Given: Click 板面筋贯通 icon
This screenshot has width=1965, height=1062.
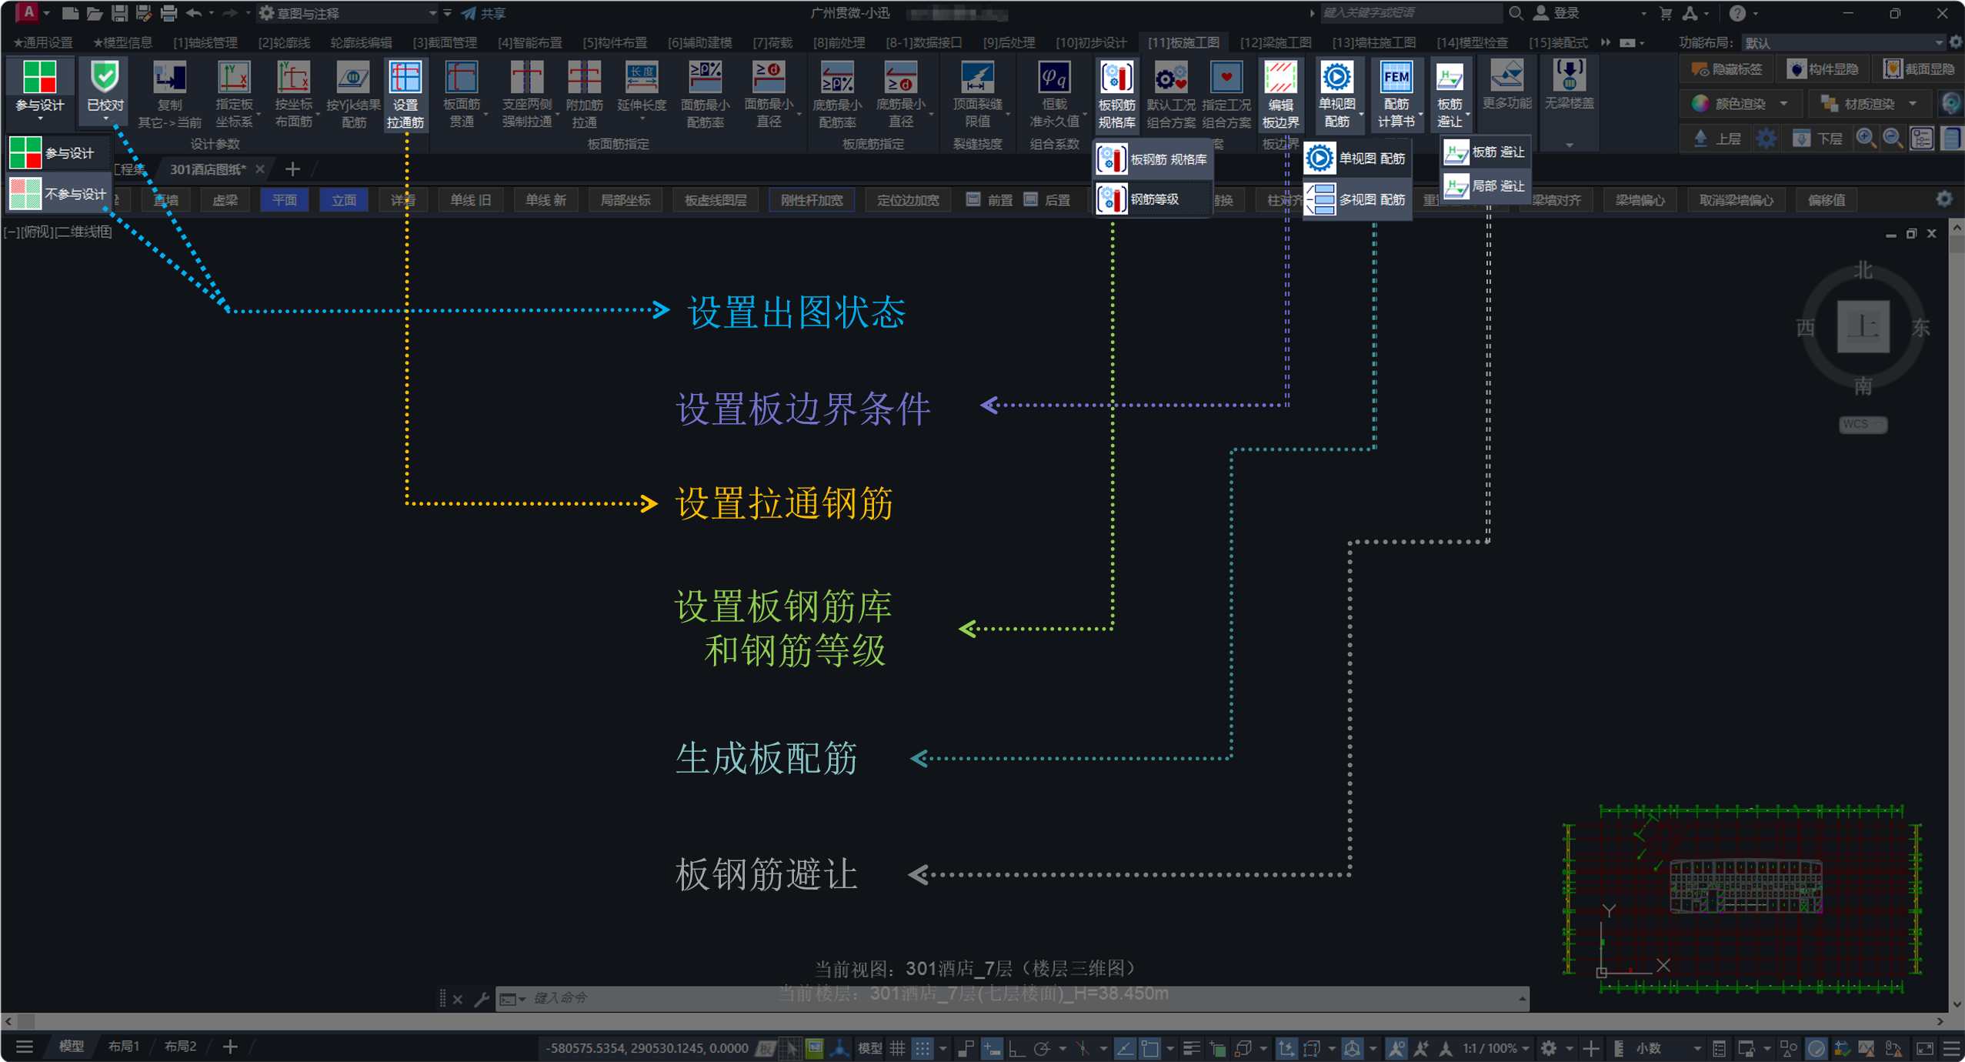Looking at the screenshot, I should click(462, 78).
